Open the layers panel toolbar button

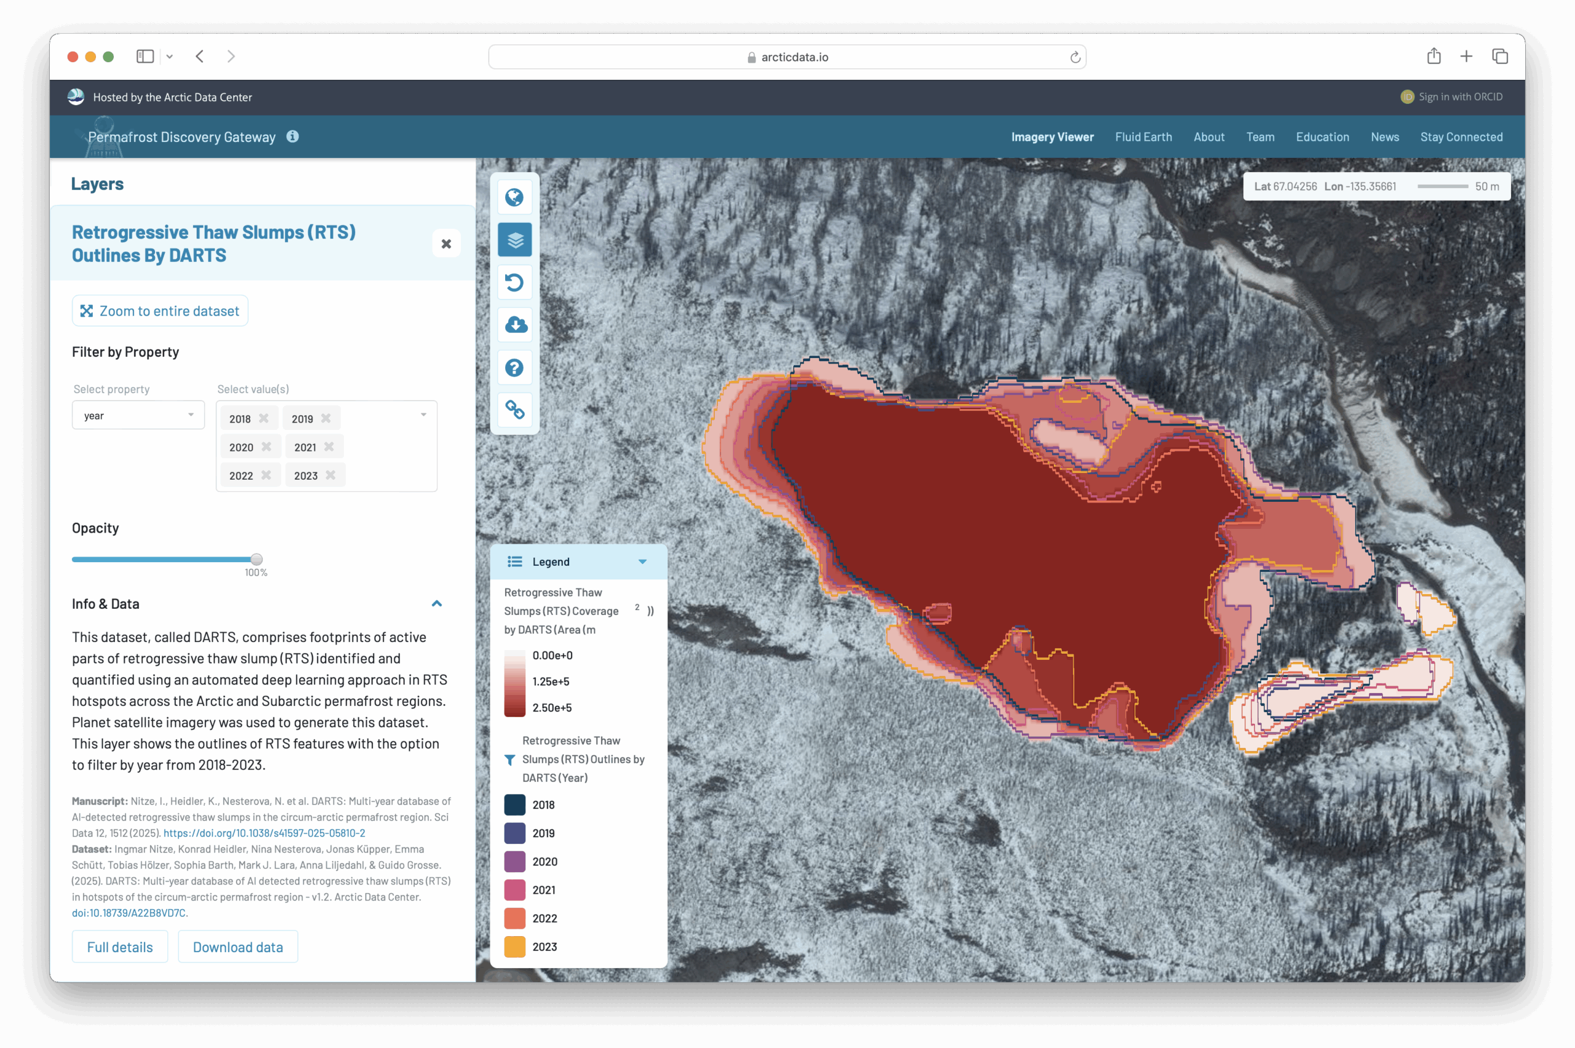tap(514, 239)
